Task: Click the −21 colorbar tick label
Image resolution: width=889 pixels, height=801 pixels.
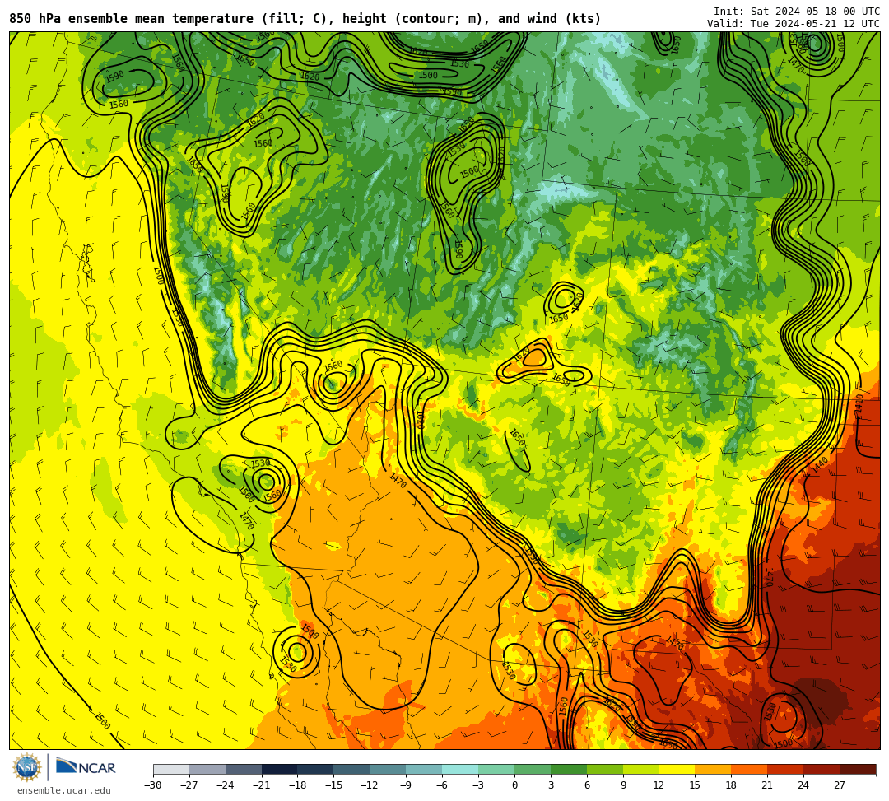Action: click(x=262, y=785)
